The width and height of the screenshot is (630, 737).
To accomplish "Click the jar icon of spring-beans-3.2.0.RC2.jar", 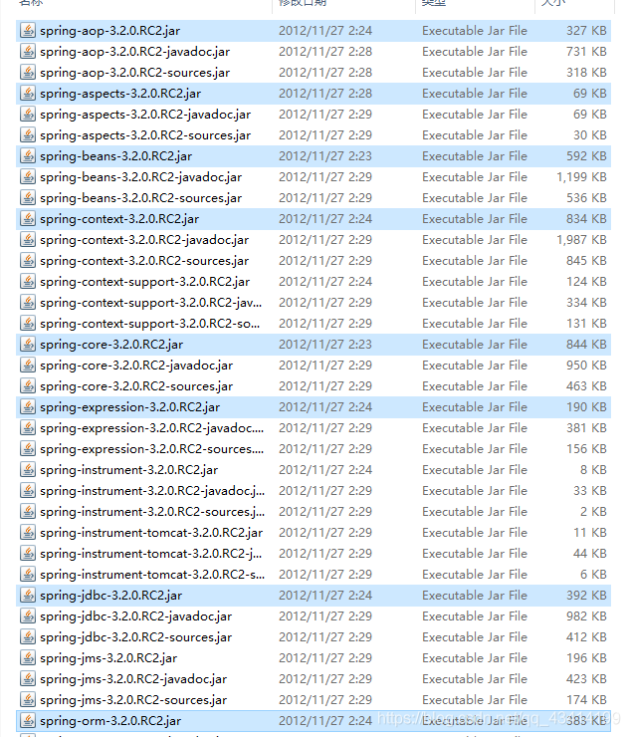I will (28, 156).
